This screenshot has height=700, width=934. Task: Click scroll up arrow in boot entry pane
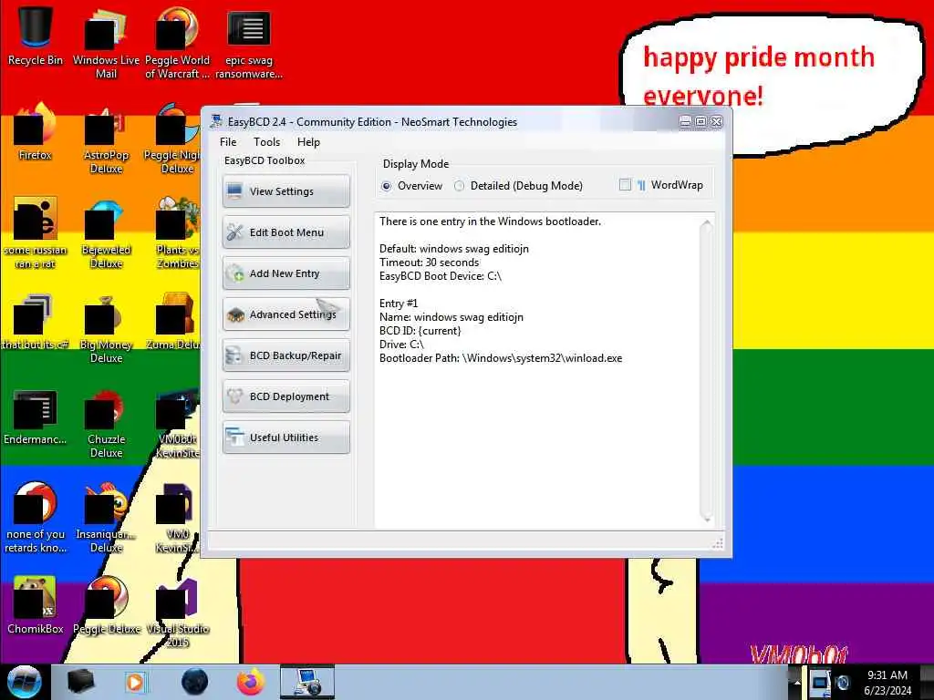[x=707, y=224]
